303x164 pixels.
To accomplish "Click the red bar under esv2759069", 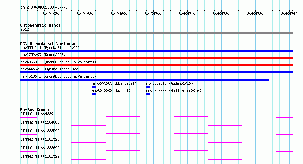I will coord(157,58).
